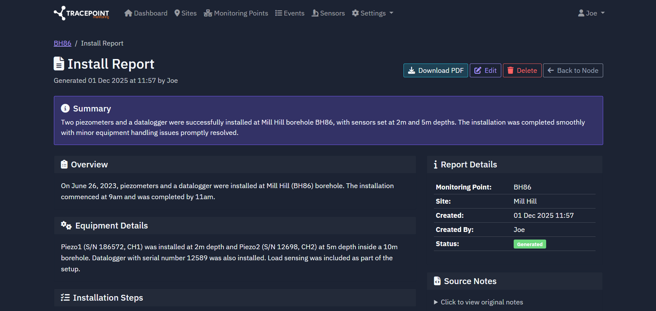Screen dimensions: 656x311
Task: Follow the BH86 breadcrumb link
Action: click(62, 43)
